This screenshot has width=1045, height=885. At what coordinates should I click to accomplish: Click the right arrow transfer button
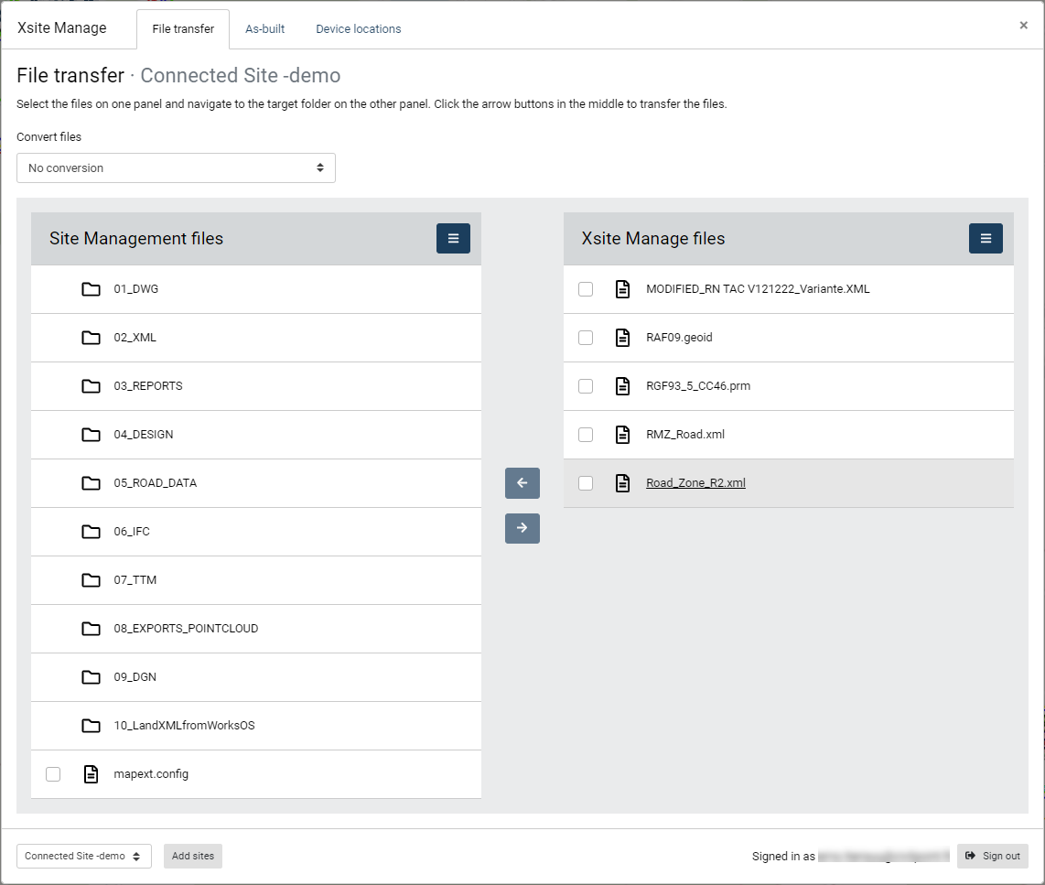pyautogui.click(x=522, y=528)
